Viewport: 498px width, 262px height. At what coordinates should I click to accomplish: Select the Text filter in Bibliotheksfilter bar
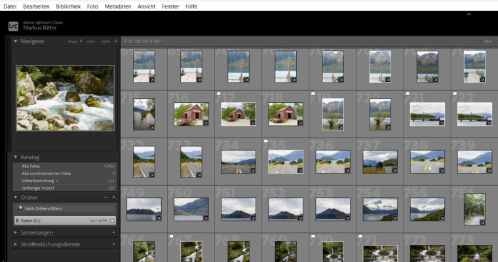(x=488, y=41)
